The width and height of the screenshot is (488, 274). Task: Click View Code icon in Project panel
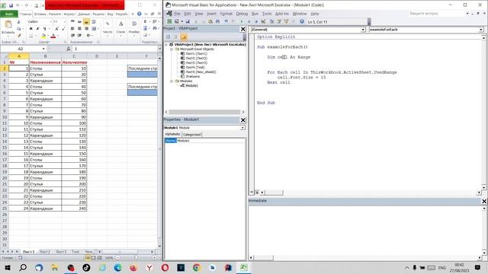point(168,37)
